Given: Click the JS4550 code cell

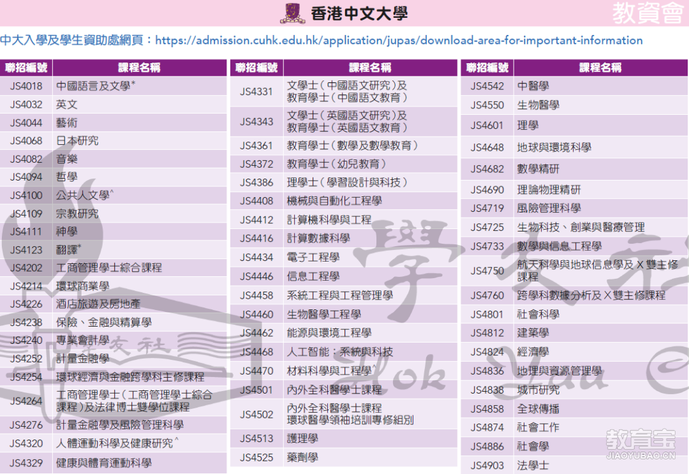Looking at the screenshot, I should tap(487, 105).
